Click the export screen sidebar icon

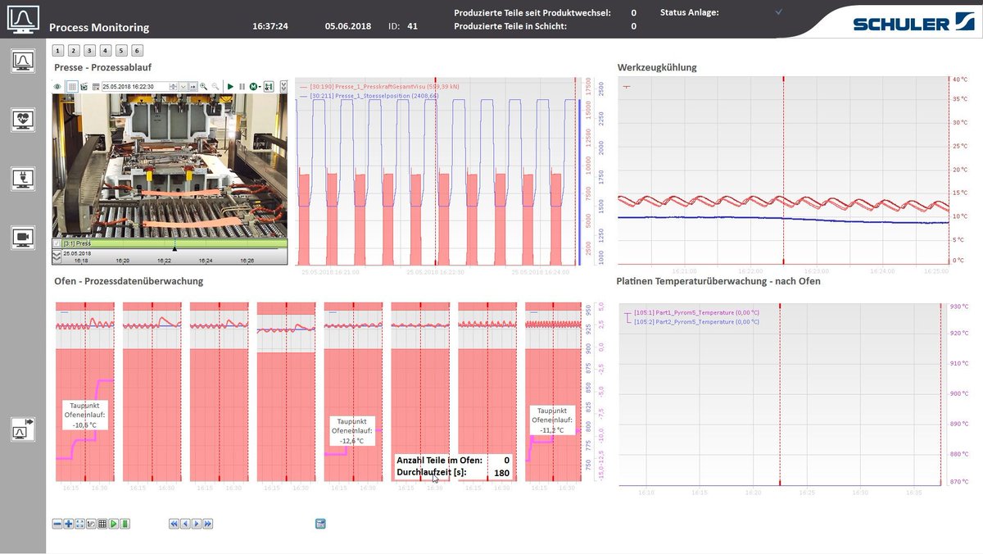[x=23, y=429]
